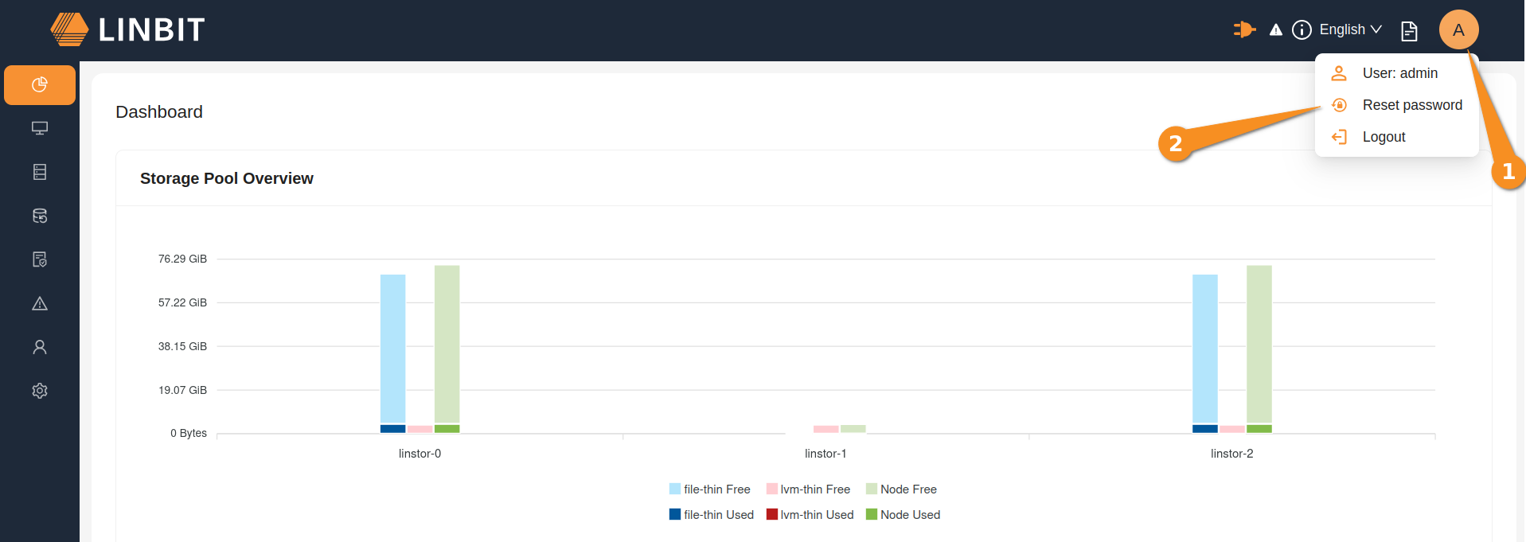This screenshot has height=542, width=1526.
Task: Click the LINBIT logo
Action: tap(127, 29)
